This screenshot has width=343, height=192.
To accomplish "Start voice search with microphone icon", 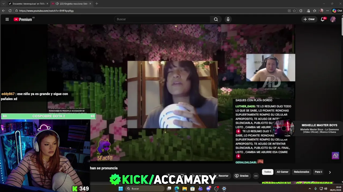I will click(x=228, y=19).
